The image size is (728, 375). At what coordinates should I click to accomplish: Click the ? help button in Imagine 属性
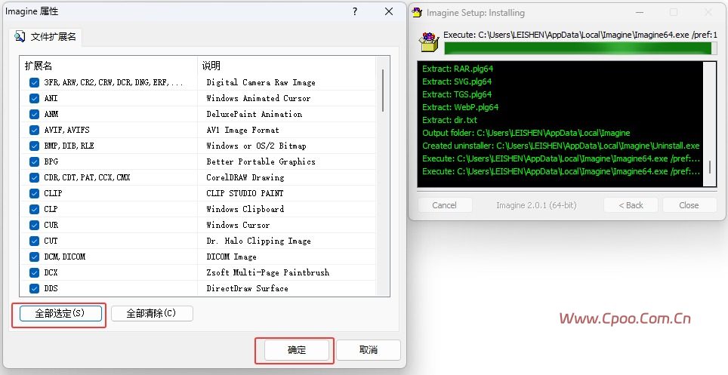click(x=355, y=11)
